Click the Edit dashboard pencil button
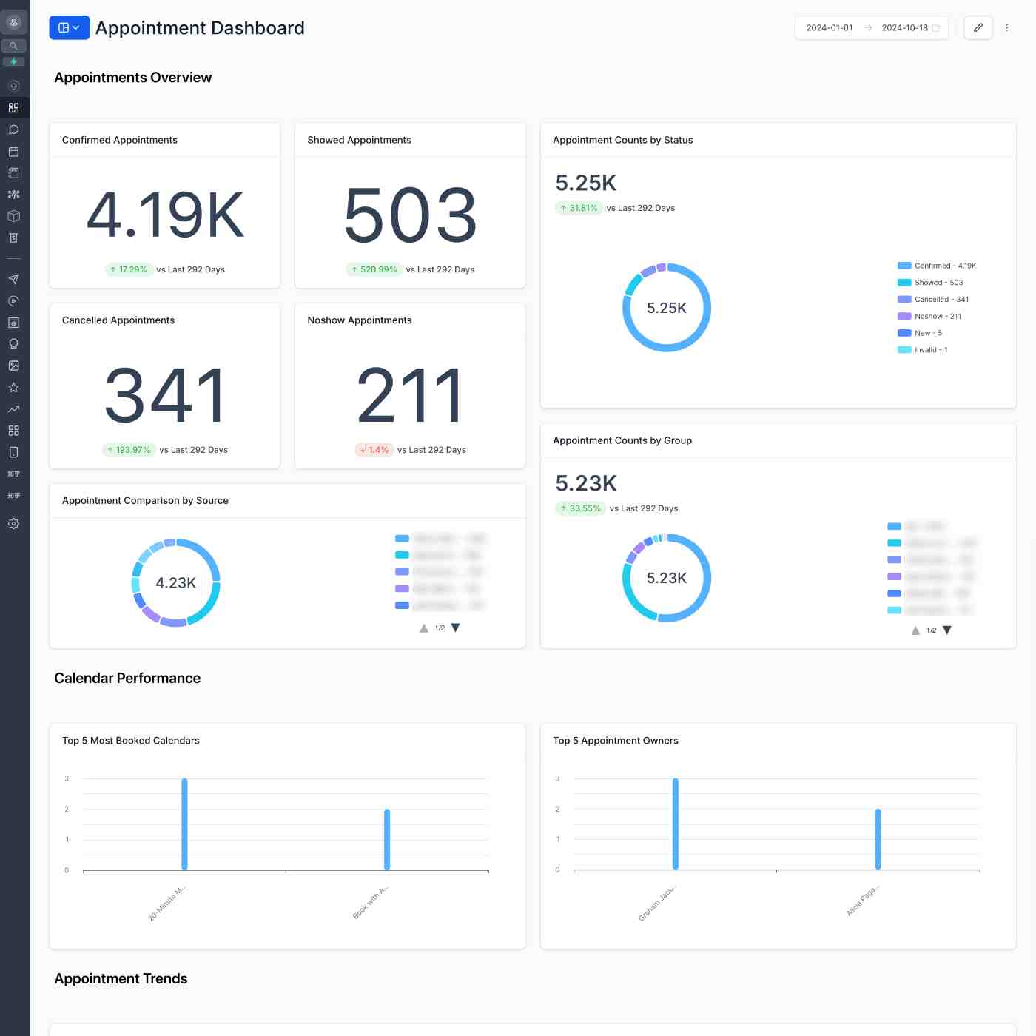Viewport: 1036px width, 1036px height. click(978, 27)
